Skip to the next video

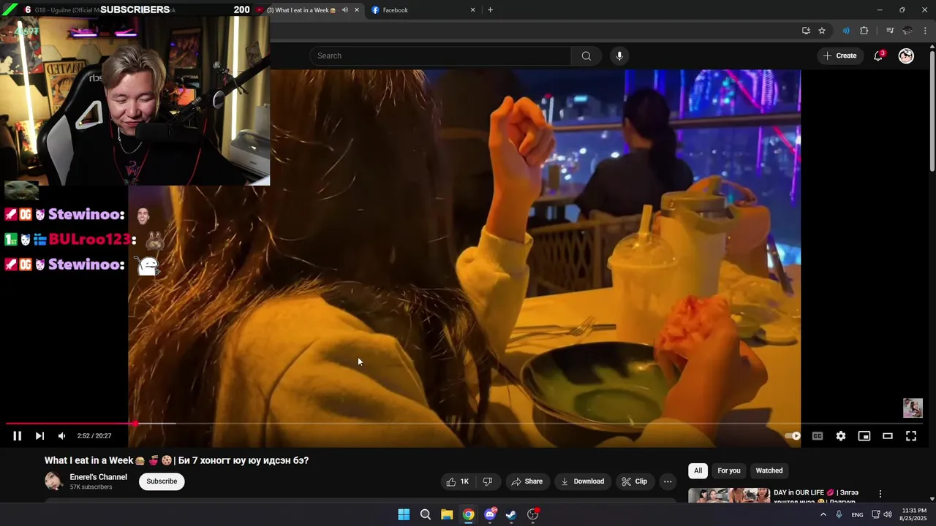pyautogui.click(x=39, y=436)
